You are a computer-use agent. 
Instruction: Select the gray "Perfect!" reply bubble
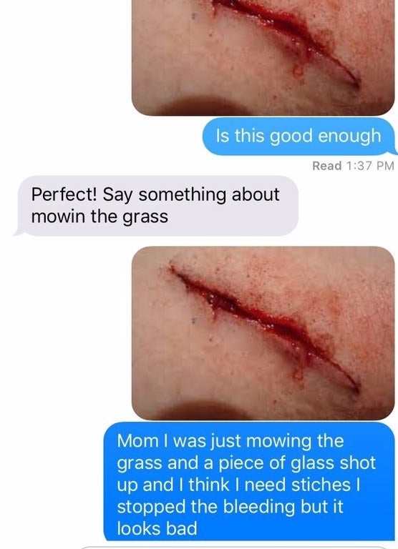pyautogui.click(x=156, y=206)
